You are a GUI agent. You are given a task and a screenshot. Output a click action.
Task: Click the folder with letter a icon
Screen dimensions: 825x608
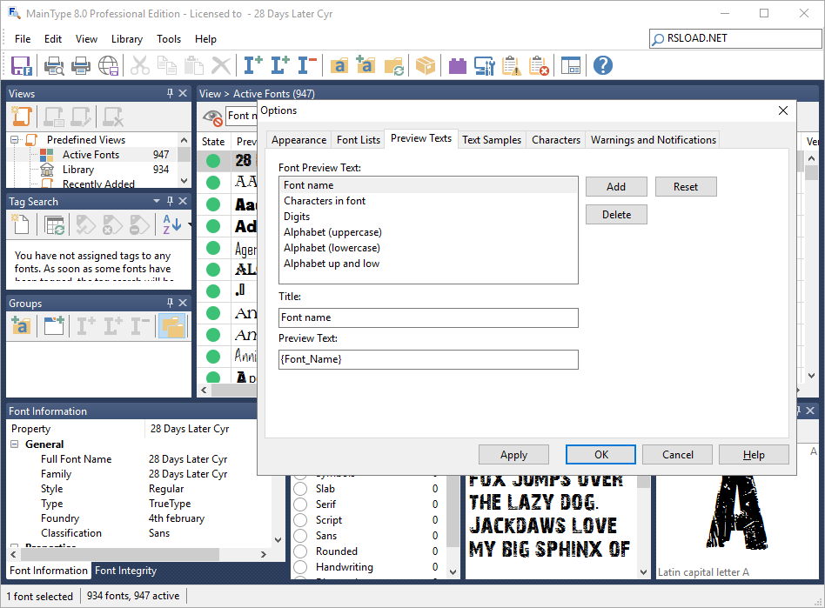coord(339,66)
